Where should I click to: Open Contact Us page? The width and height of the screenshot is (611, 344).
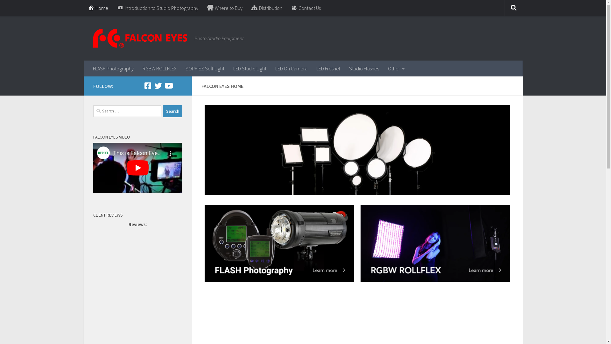click(306, 8)
